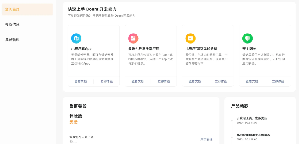Click the 成员管理 link in 当前套餐
The height and width of the screenshot is (144, 299).
[x=206, y=140]
